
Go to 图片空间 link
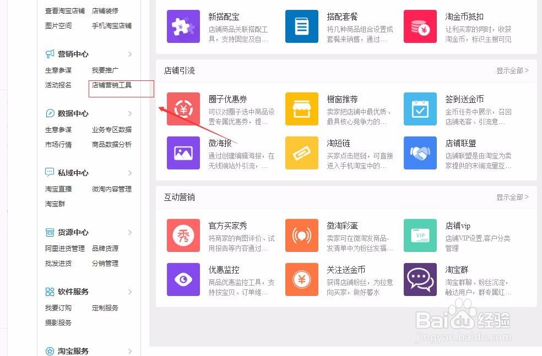pos(58,25)
